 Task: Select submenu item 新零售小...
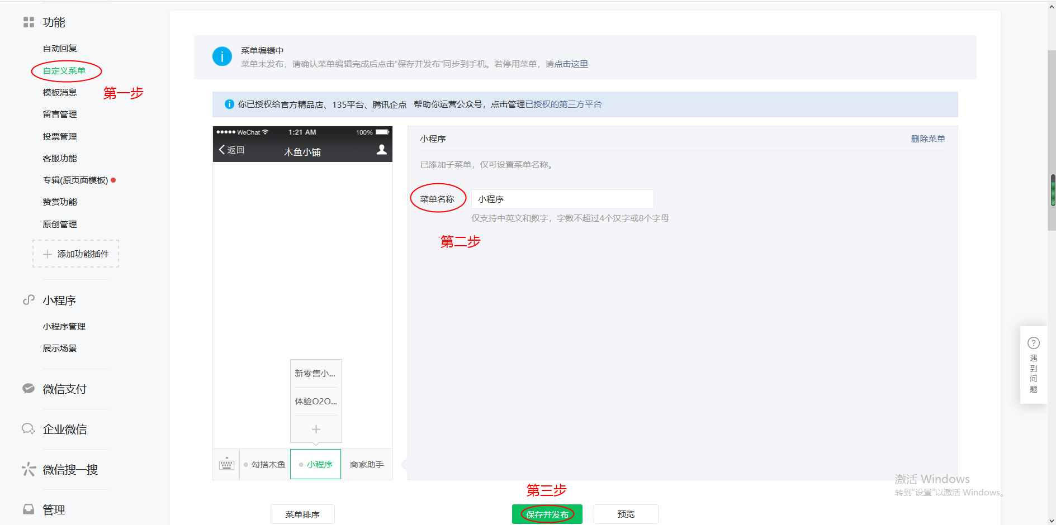(316, 373)
